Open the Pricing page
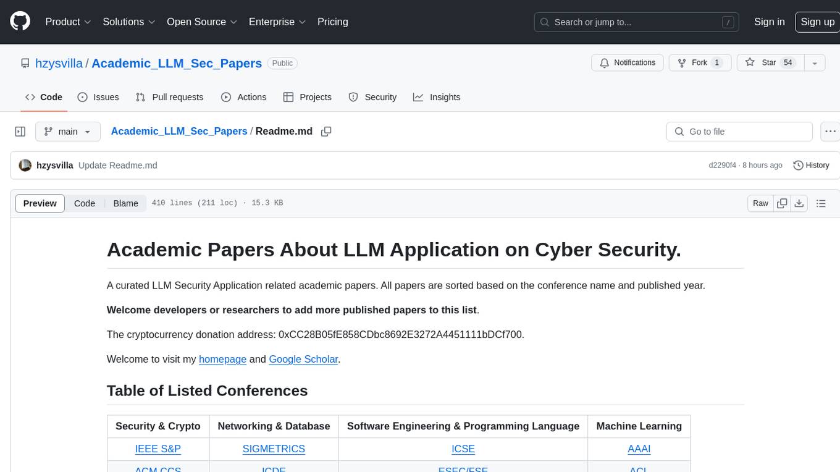This screenshot has width=840, height=472. [333, 22]
